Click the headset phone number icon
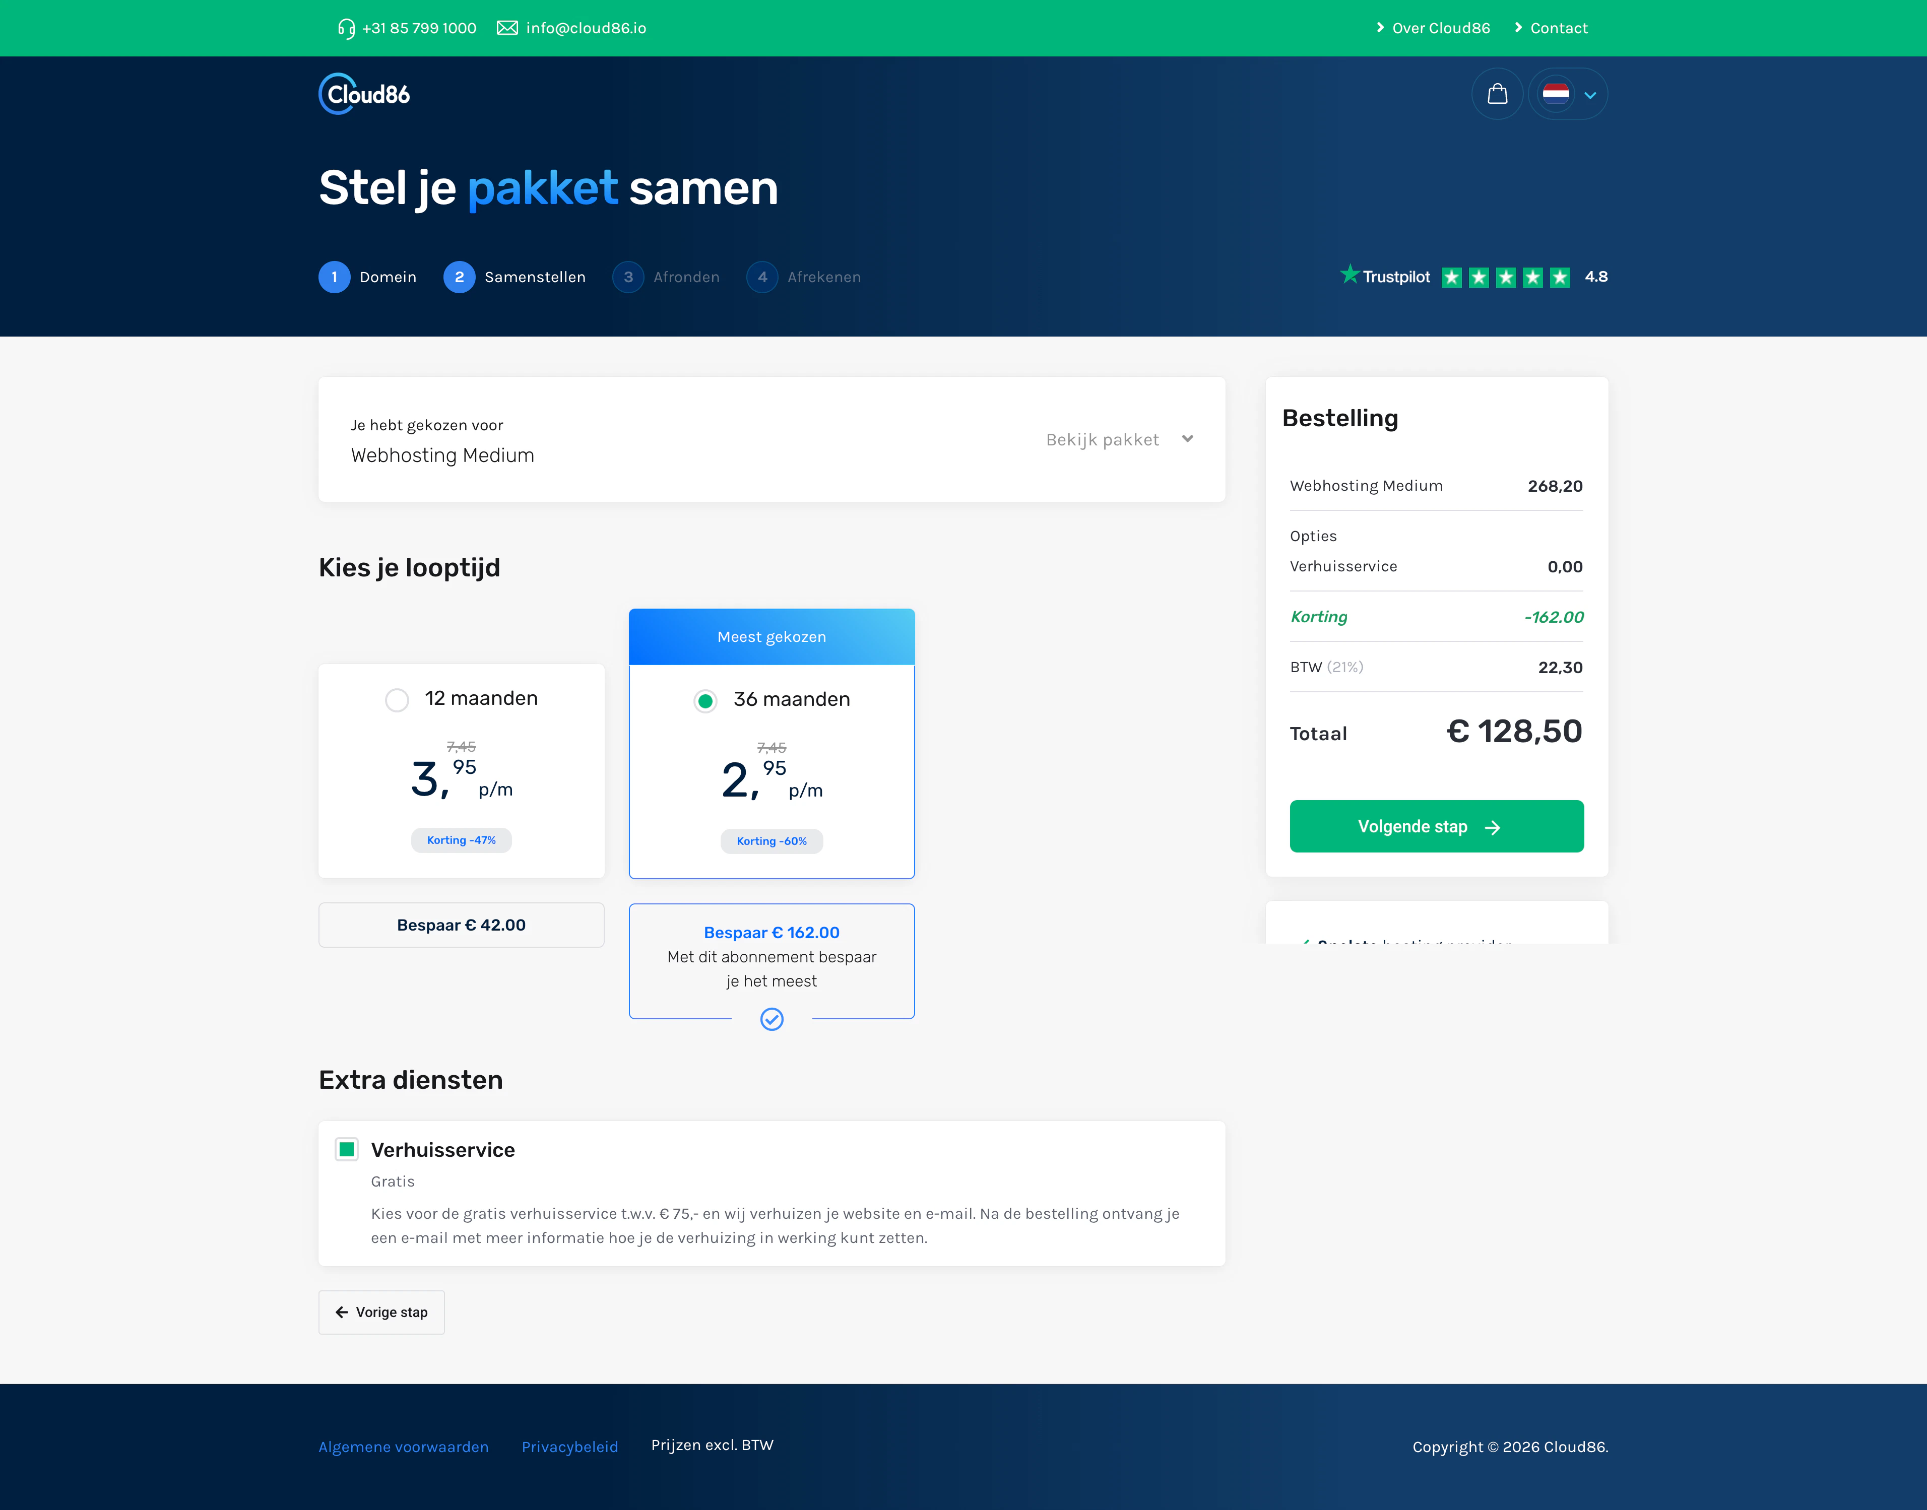1927x1510 pixels. (x=346, y=28)
